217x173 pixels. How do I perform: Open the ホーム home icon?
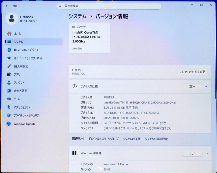(x=9, y=34)
